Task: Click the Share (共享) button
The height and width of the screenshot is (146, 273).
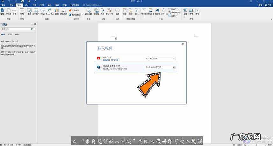Action: pyautogui.click(x=268, y=5)
